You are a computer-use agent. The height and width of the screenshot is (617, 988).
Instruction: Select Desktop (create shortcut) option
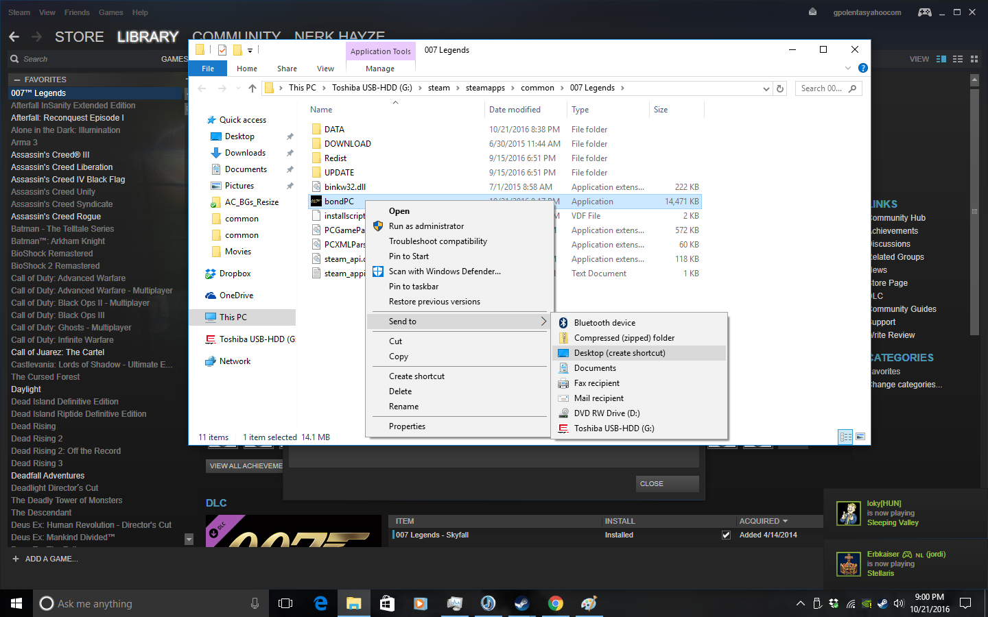click(639, 353)
